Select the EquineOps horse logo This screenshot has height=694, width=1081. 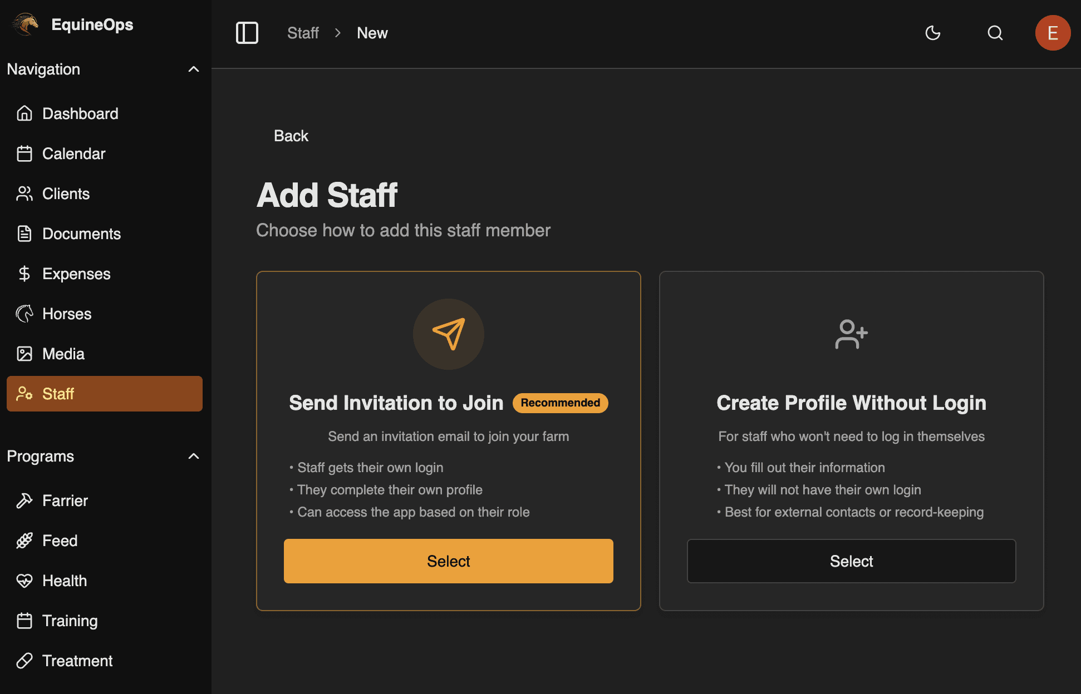click(x=25, y=24)
